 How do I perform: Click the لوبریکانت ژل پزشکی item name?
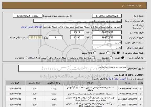coord(90,99)
